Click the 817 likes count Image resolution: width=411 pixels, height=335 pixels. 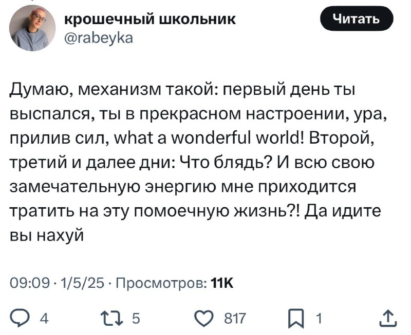click(x=235, y=319)
